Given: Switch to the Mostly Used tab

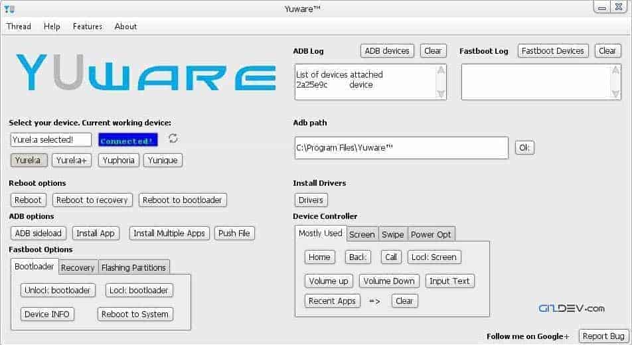Looking at the screenshot, I should [x=321, y=234].
